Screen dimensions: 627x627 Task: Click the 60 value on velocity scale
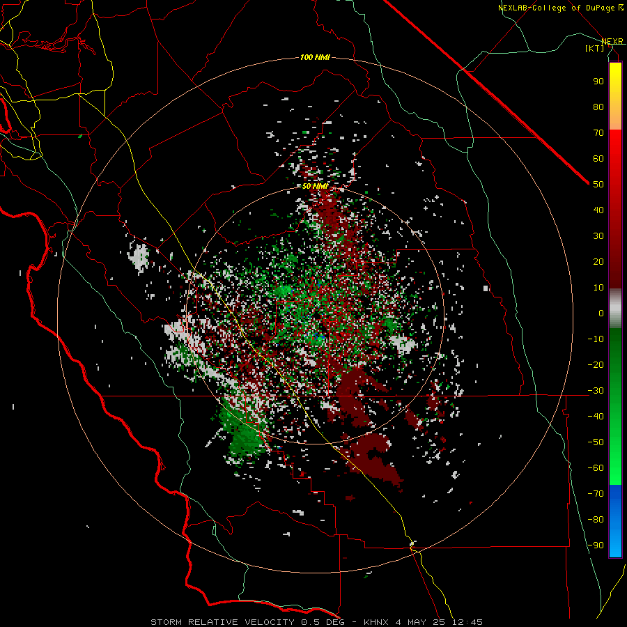point(598,158)
